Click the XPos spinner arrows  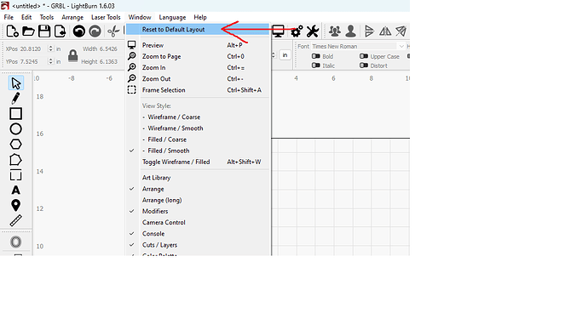click(x=50, y=48)
